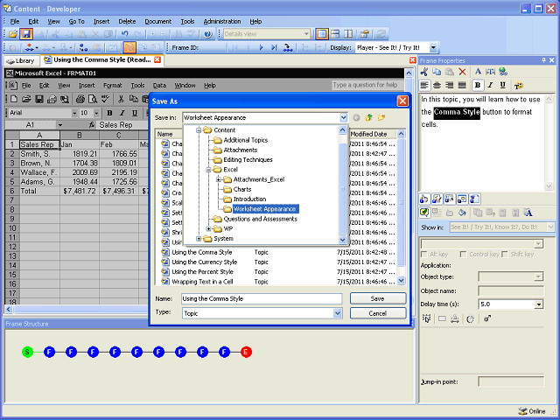Open the Type dropdown in Save As

pos(338,313)
